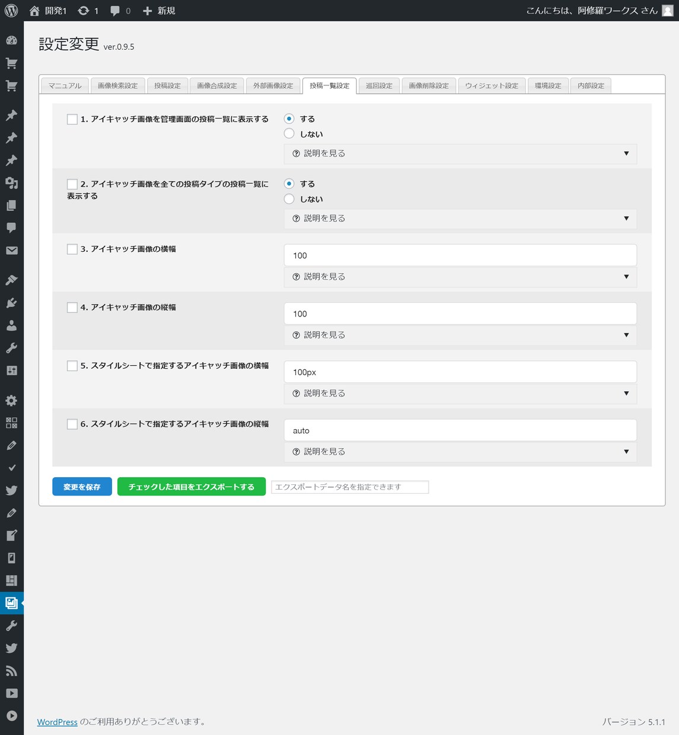
Task: Check the item 2 全ての投稿タイプ checkbox
Action: point(72,184)
